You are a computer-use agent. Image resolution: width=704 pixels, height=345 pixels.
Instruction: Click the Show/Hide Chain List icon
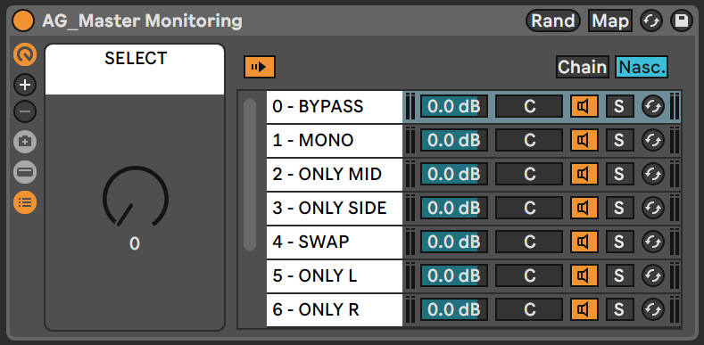click(25, 202)
